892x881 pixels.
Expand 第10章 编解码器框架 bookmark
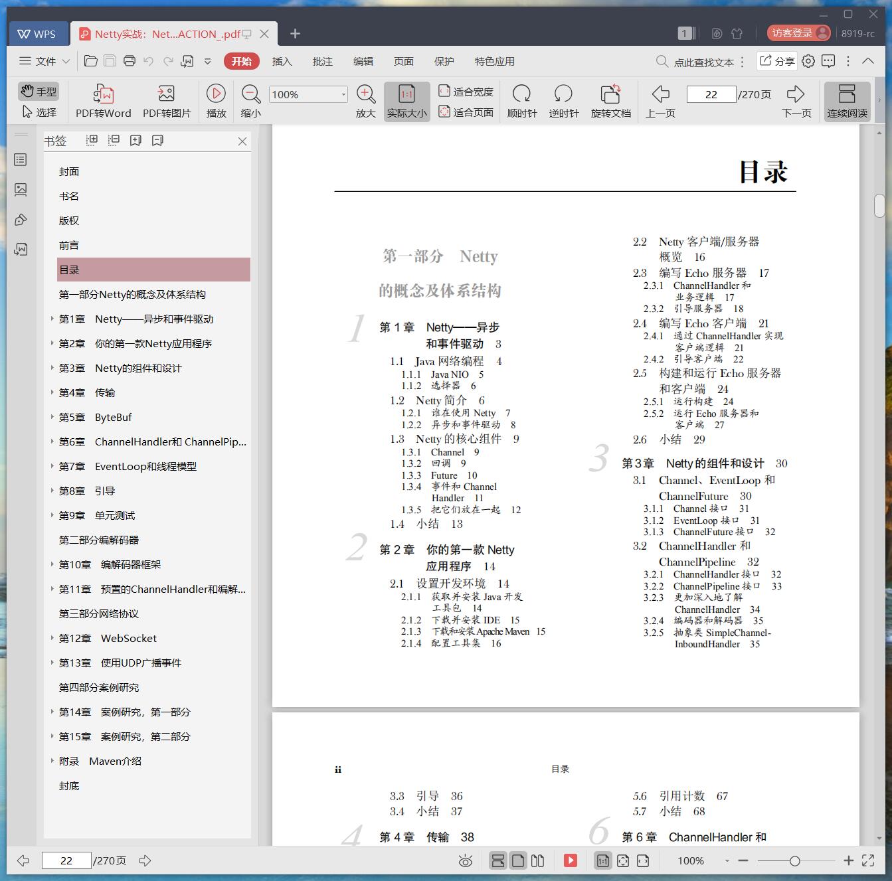click(x=52, y=564)
